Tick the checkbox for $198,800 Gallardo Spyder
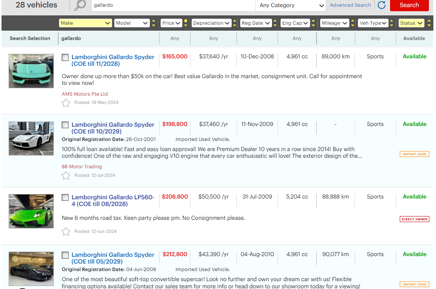Viewport: 436px width, 289px height. (65, 125)
